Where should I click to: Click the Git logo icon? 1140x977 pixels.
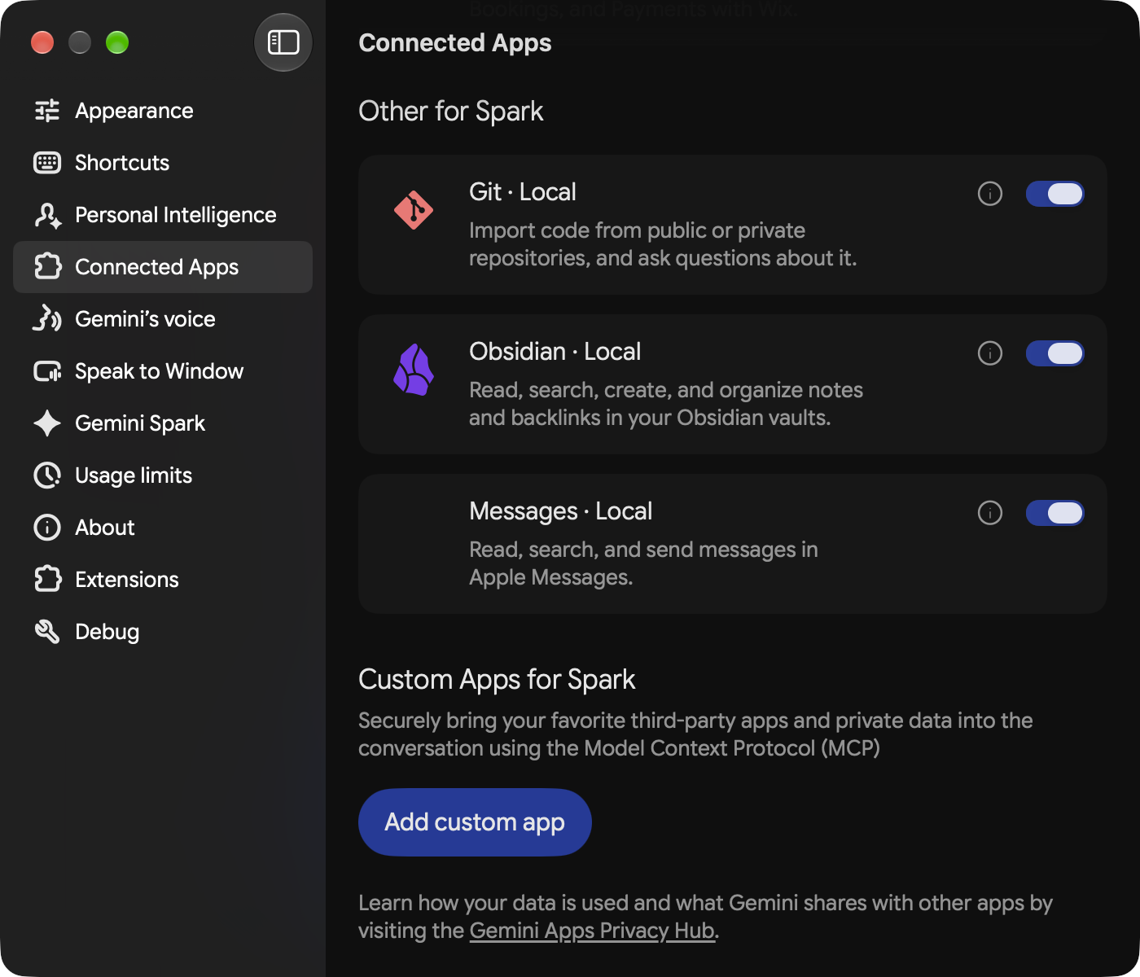pyautogui.click(x=414, y=210)
